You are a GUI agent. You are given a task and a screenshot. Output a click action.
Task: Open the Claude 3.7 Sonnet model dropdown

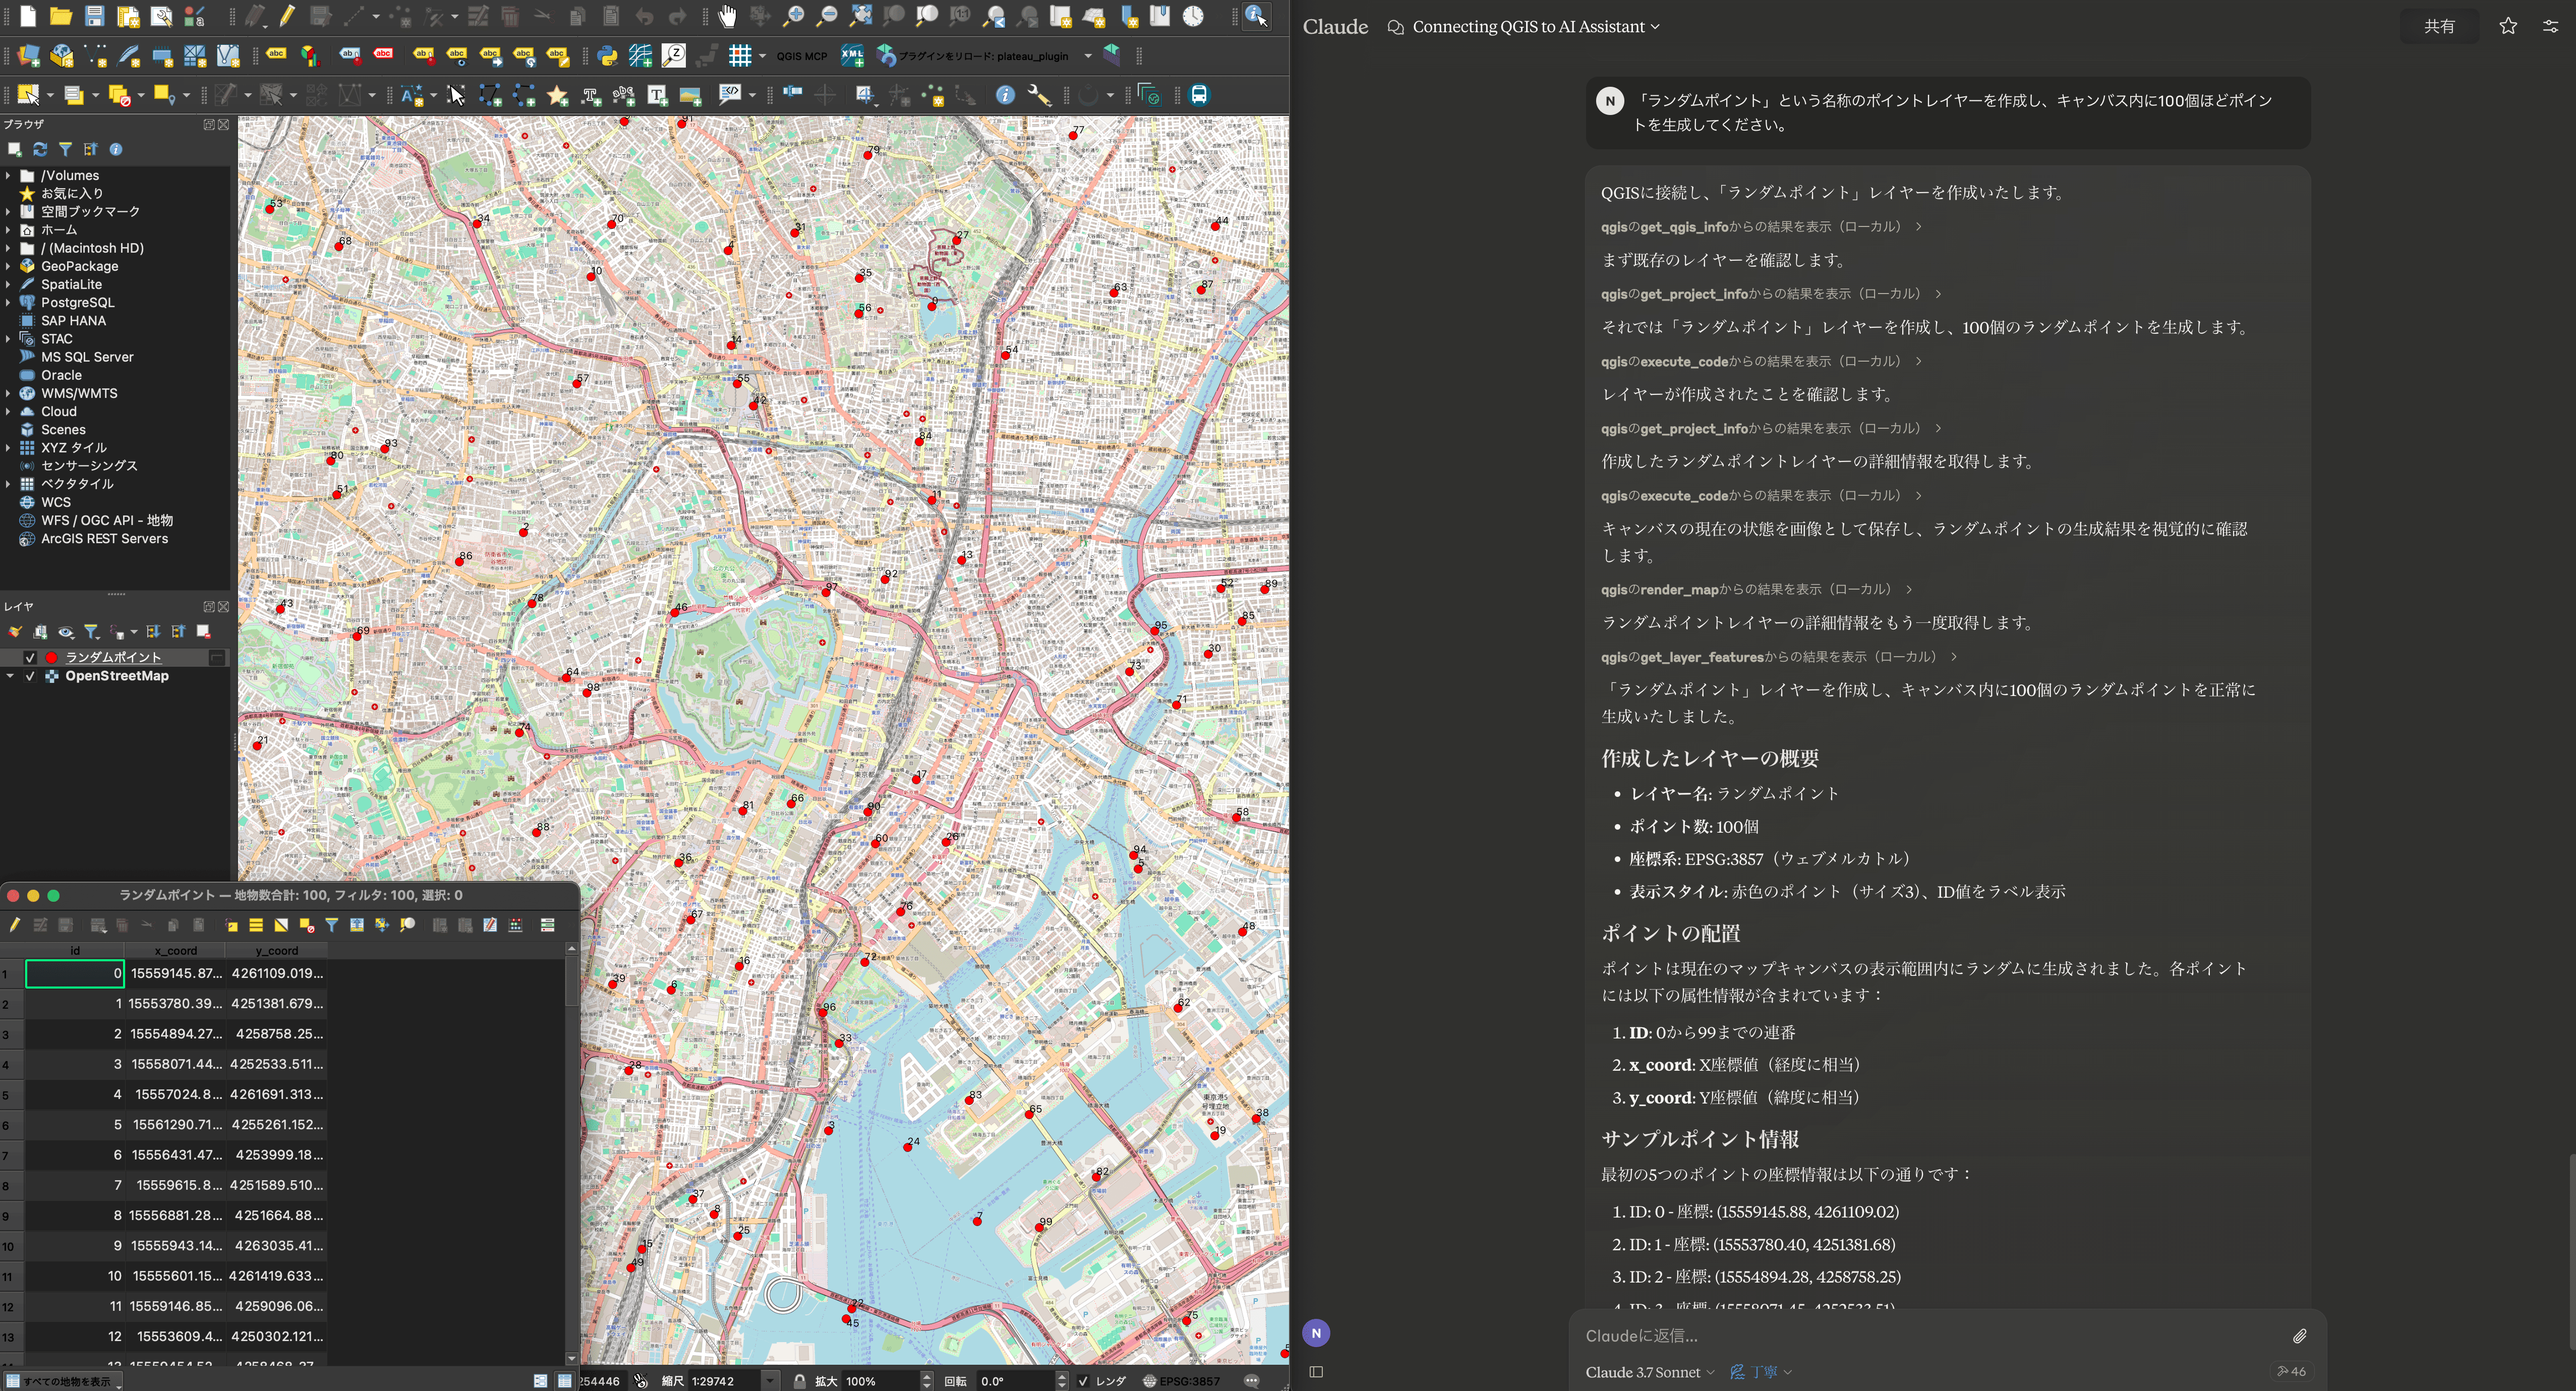(x=1649, y=1372)
